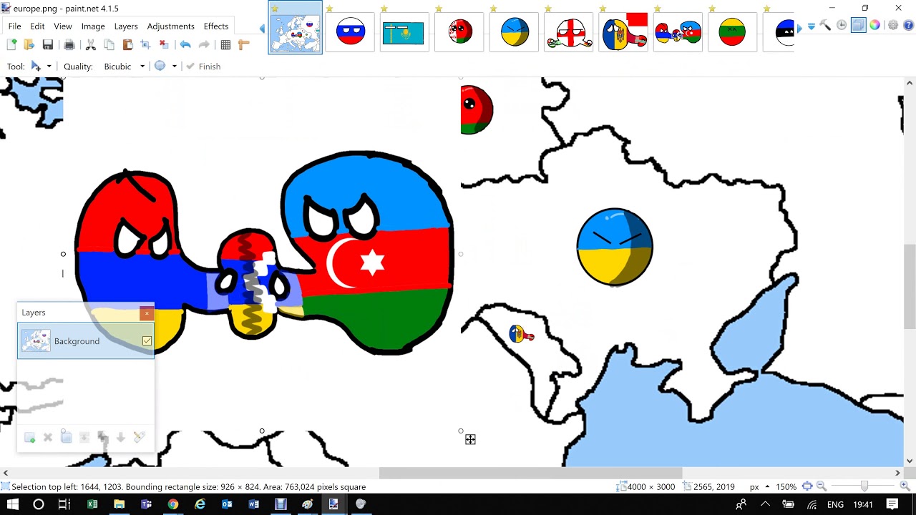Open the Tools window hammer icon
This screenshot has height=515, width=916.
[x=825, y=25]
